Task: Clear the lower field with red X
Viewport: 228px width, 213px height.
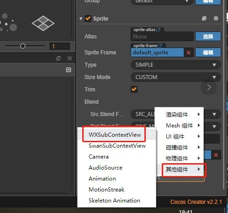Action: [216, 155]
